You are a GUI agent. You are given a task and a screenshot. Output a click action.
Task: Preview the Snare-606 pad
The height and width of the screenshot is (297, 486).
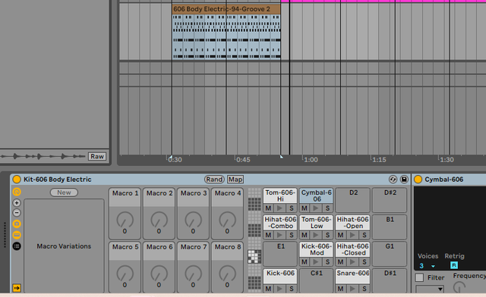click(x=352, y=289)
